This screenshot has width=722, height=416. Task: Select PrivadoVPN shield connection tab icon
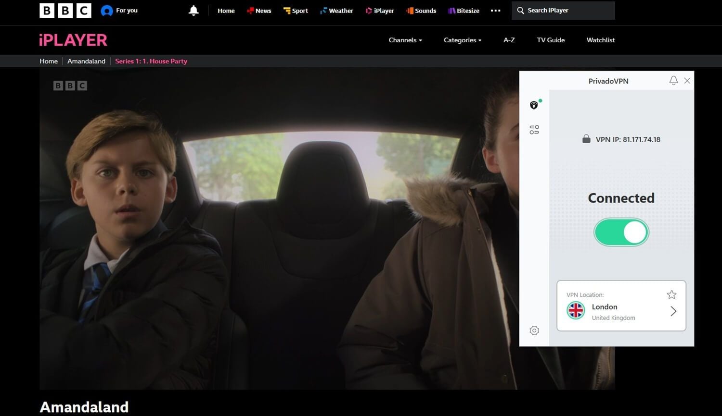pos(534,105)
